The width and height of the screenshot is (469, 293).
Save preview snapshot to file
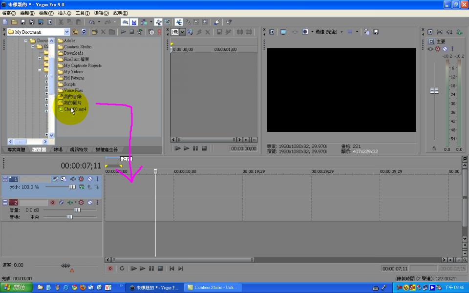(376, 32)
